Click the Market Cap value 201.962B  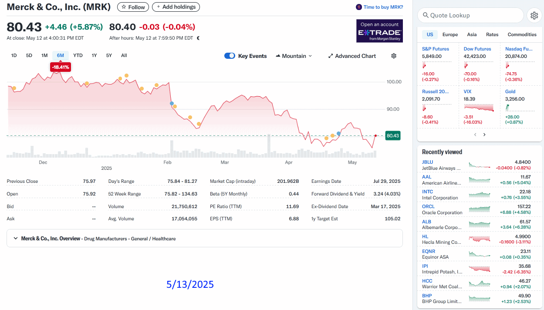point(288,181)
